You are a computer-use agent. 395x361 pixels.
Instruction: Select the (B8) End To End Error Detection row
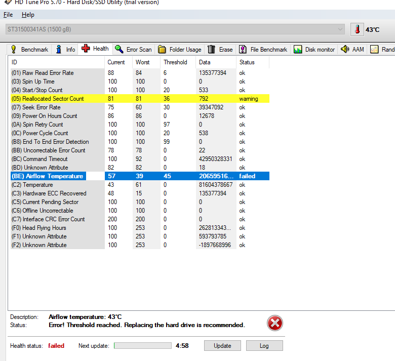140,142
